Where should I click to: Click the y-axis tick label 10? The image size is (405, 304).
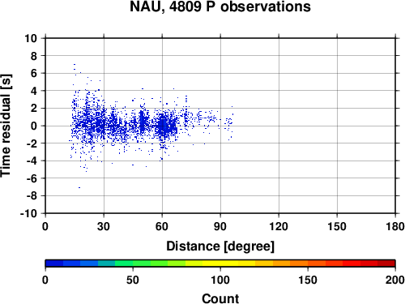[31, 38]
